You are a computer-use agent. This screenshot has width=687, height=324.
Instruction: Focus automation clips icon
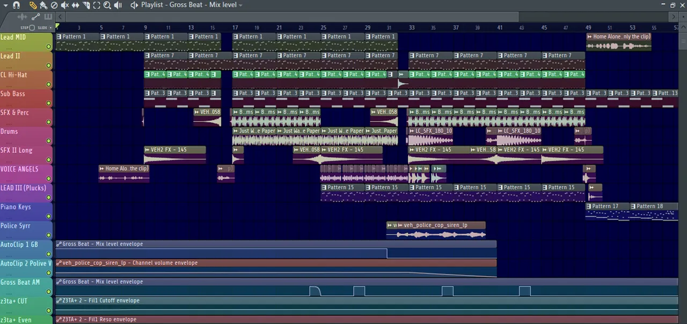coord(36,17)
